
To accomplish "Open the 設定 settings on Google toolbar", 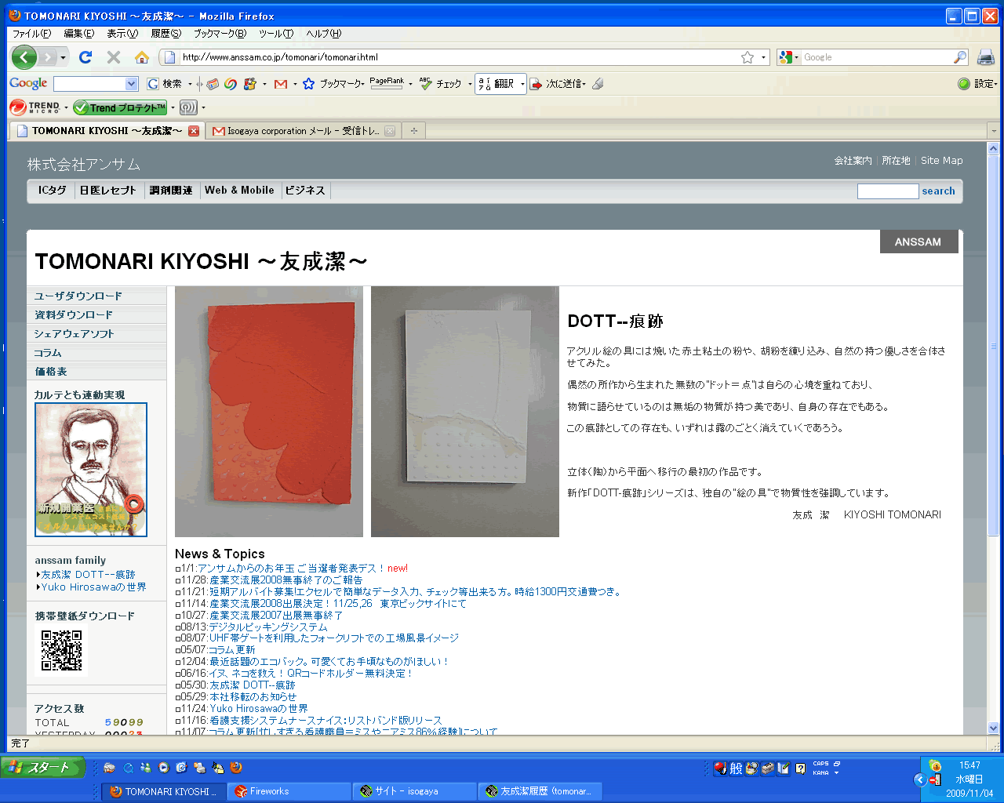I will (x=977, y=84).
